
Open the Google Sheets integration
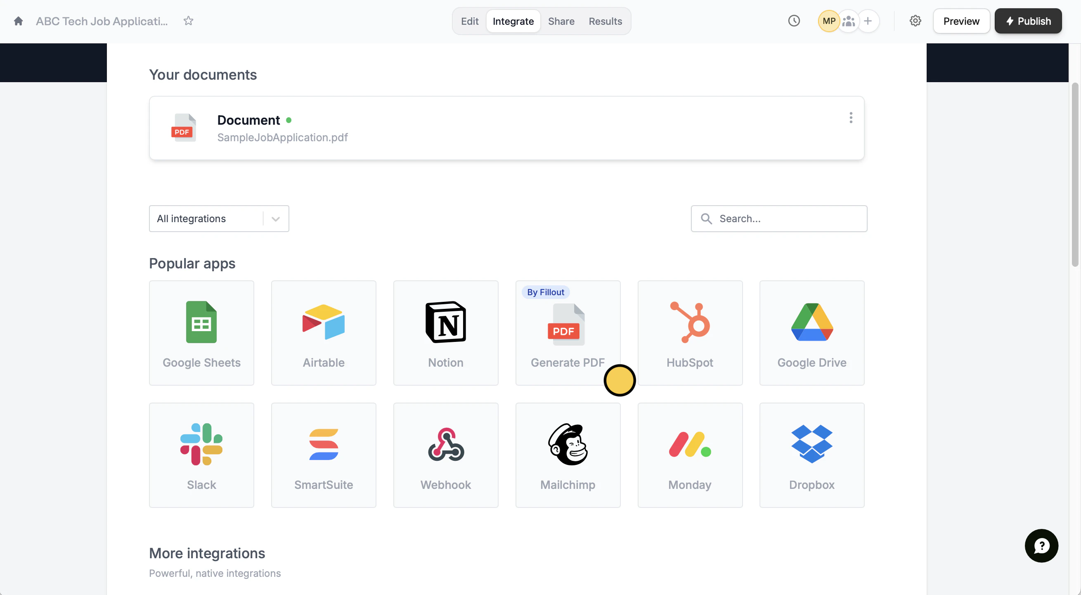coord(201,332)
